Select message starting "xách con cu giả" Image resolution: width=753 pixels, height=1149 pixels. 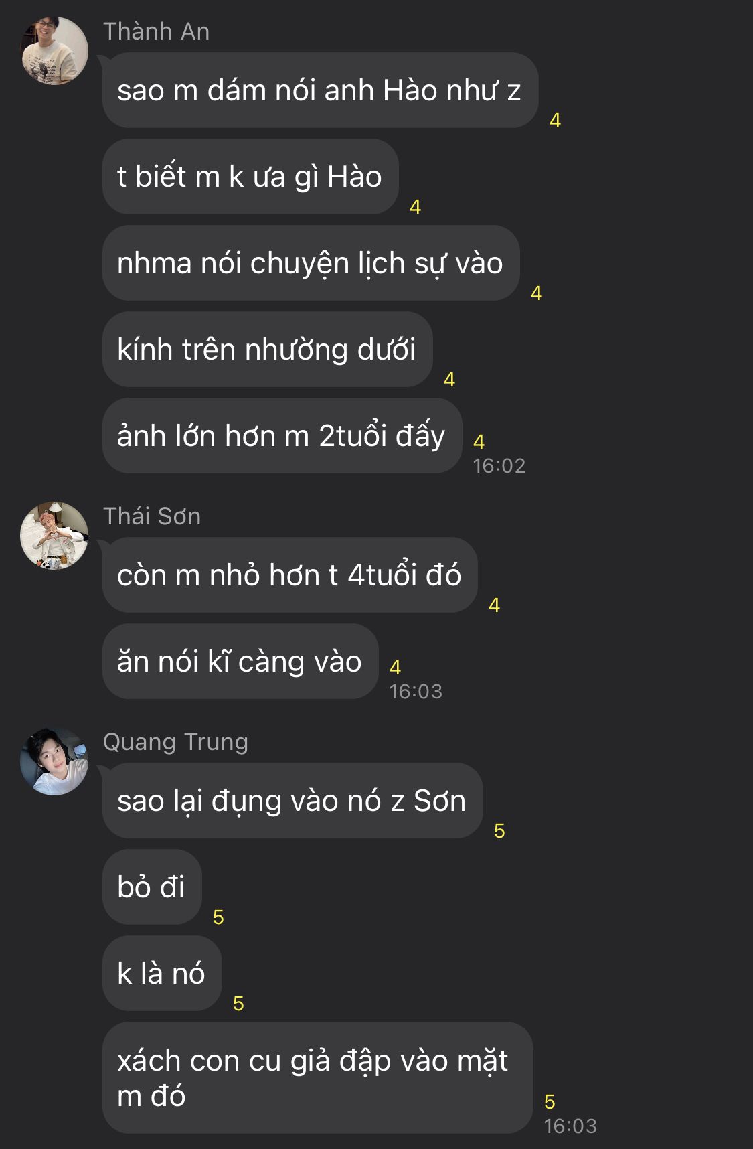(x=317, y=1078)
